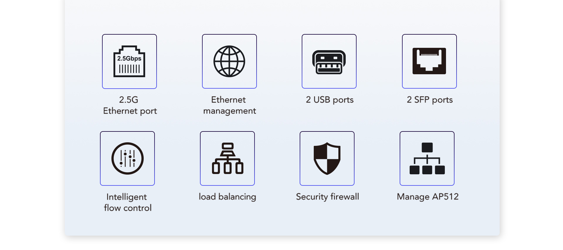Click the top box of the load balancing icon
The image size is (563, 250).
point(228,146)
